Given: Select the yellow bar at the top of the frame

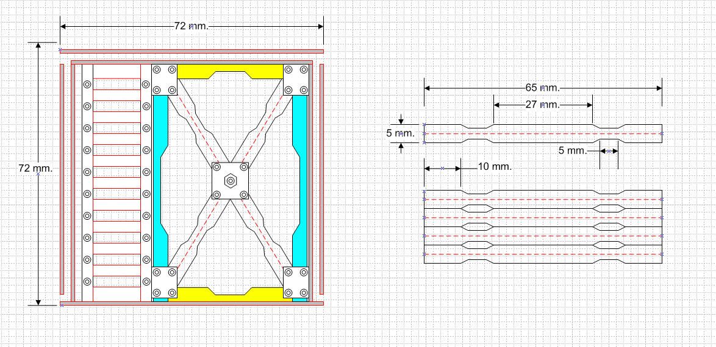Looking at the screenshot, I should pos(230,71).
